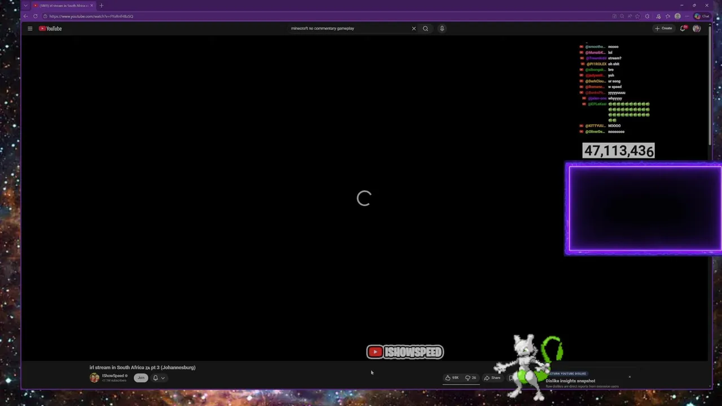722x406 pixels.
Task: Open IShowSpeed channel avatar
Action: click(94, 378)
